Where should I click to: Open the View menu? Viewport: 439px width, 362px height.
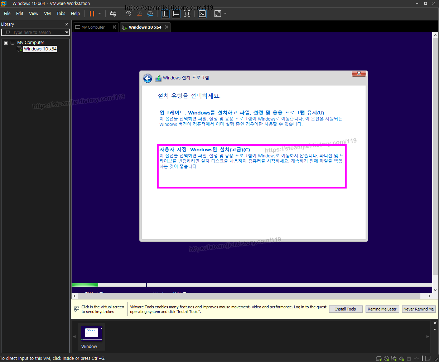click(34, 14)
